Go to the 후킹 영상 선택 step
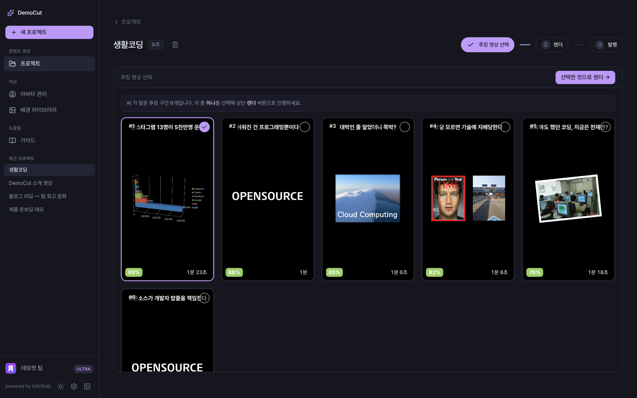Screen dimensions: 637x398 (488, 45)
